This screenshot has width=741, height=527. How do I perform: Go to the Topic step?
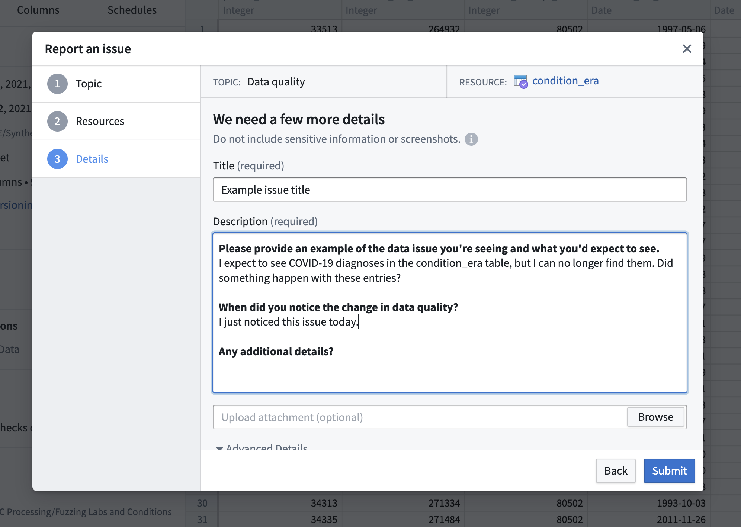tap(89, 84)
